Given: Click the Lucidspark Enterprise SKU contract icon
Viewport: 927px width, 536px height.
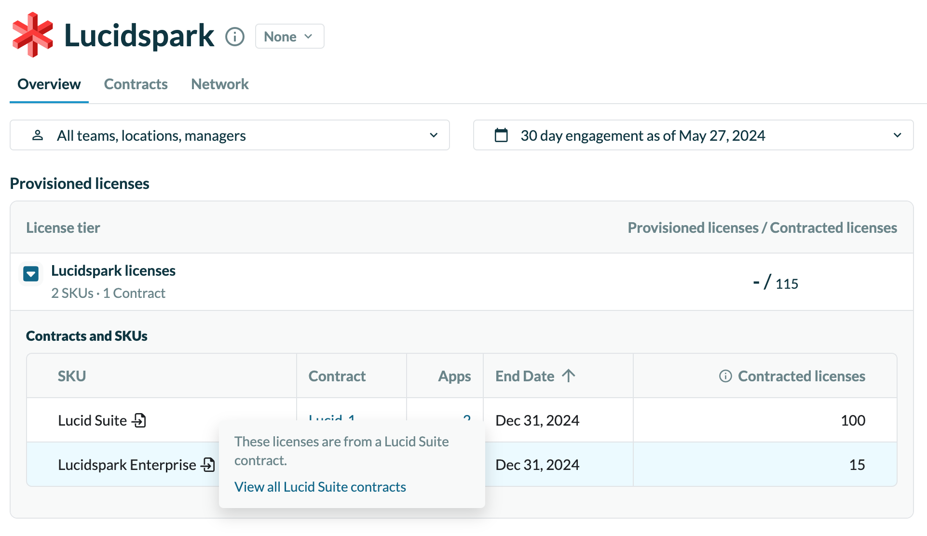Looking at the screenshot, I should tap(208, 465).
